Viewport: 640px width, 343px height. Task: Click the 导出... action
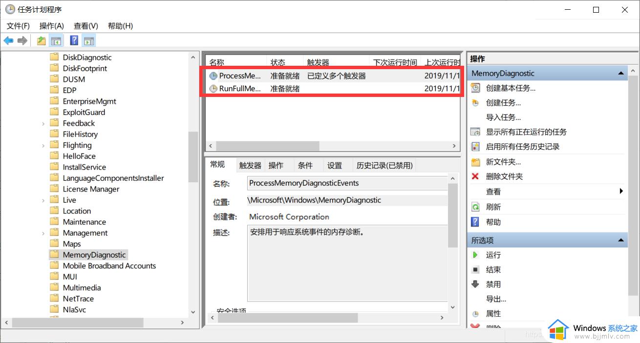[x=496, y=299]
